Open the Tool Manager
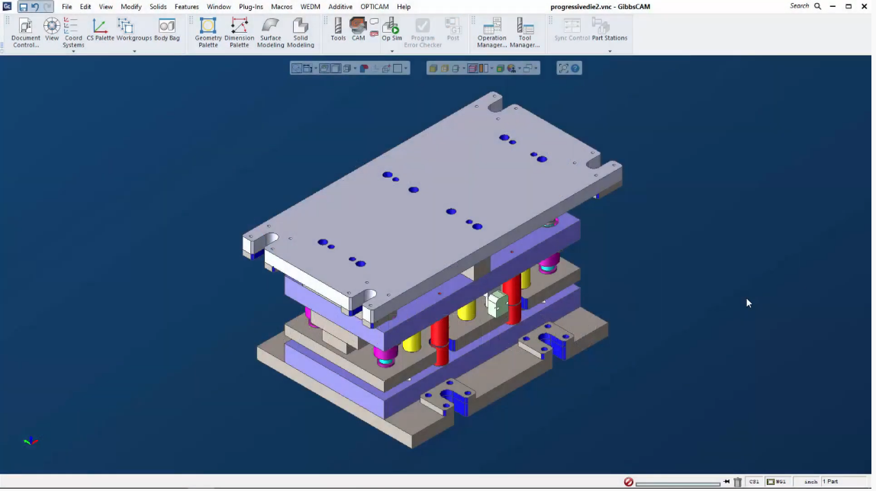This screenshot has width=876, height=491. (x=524, y=32)
